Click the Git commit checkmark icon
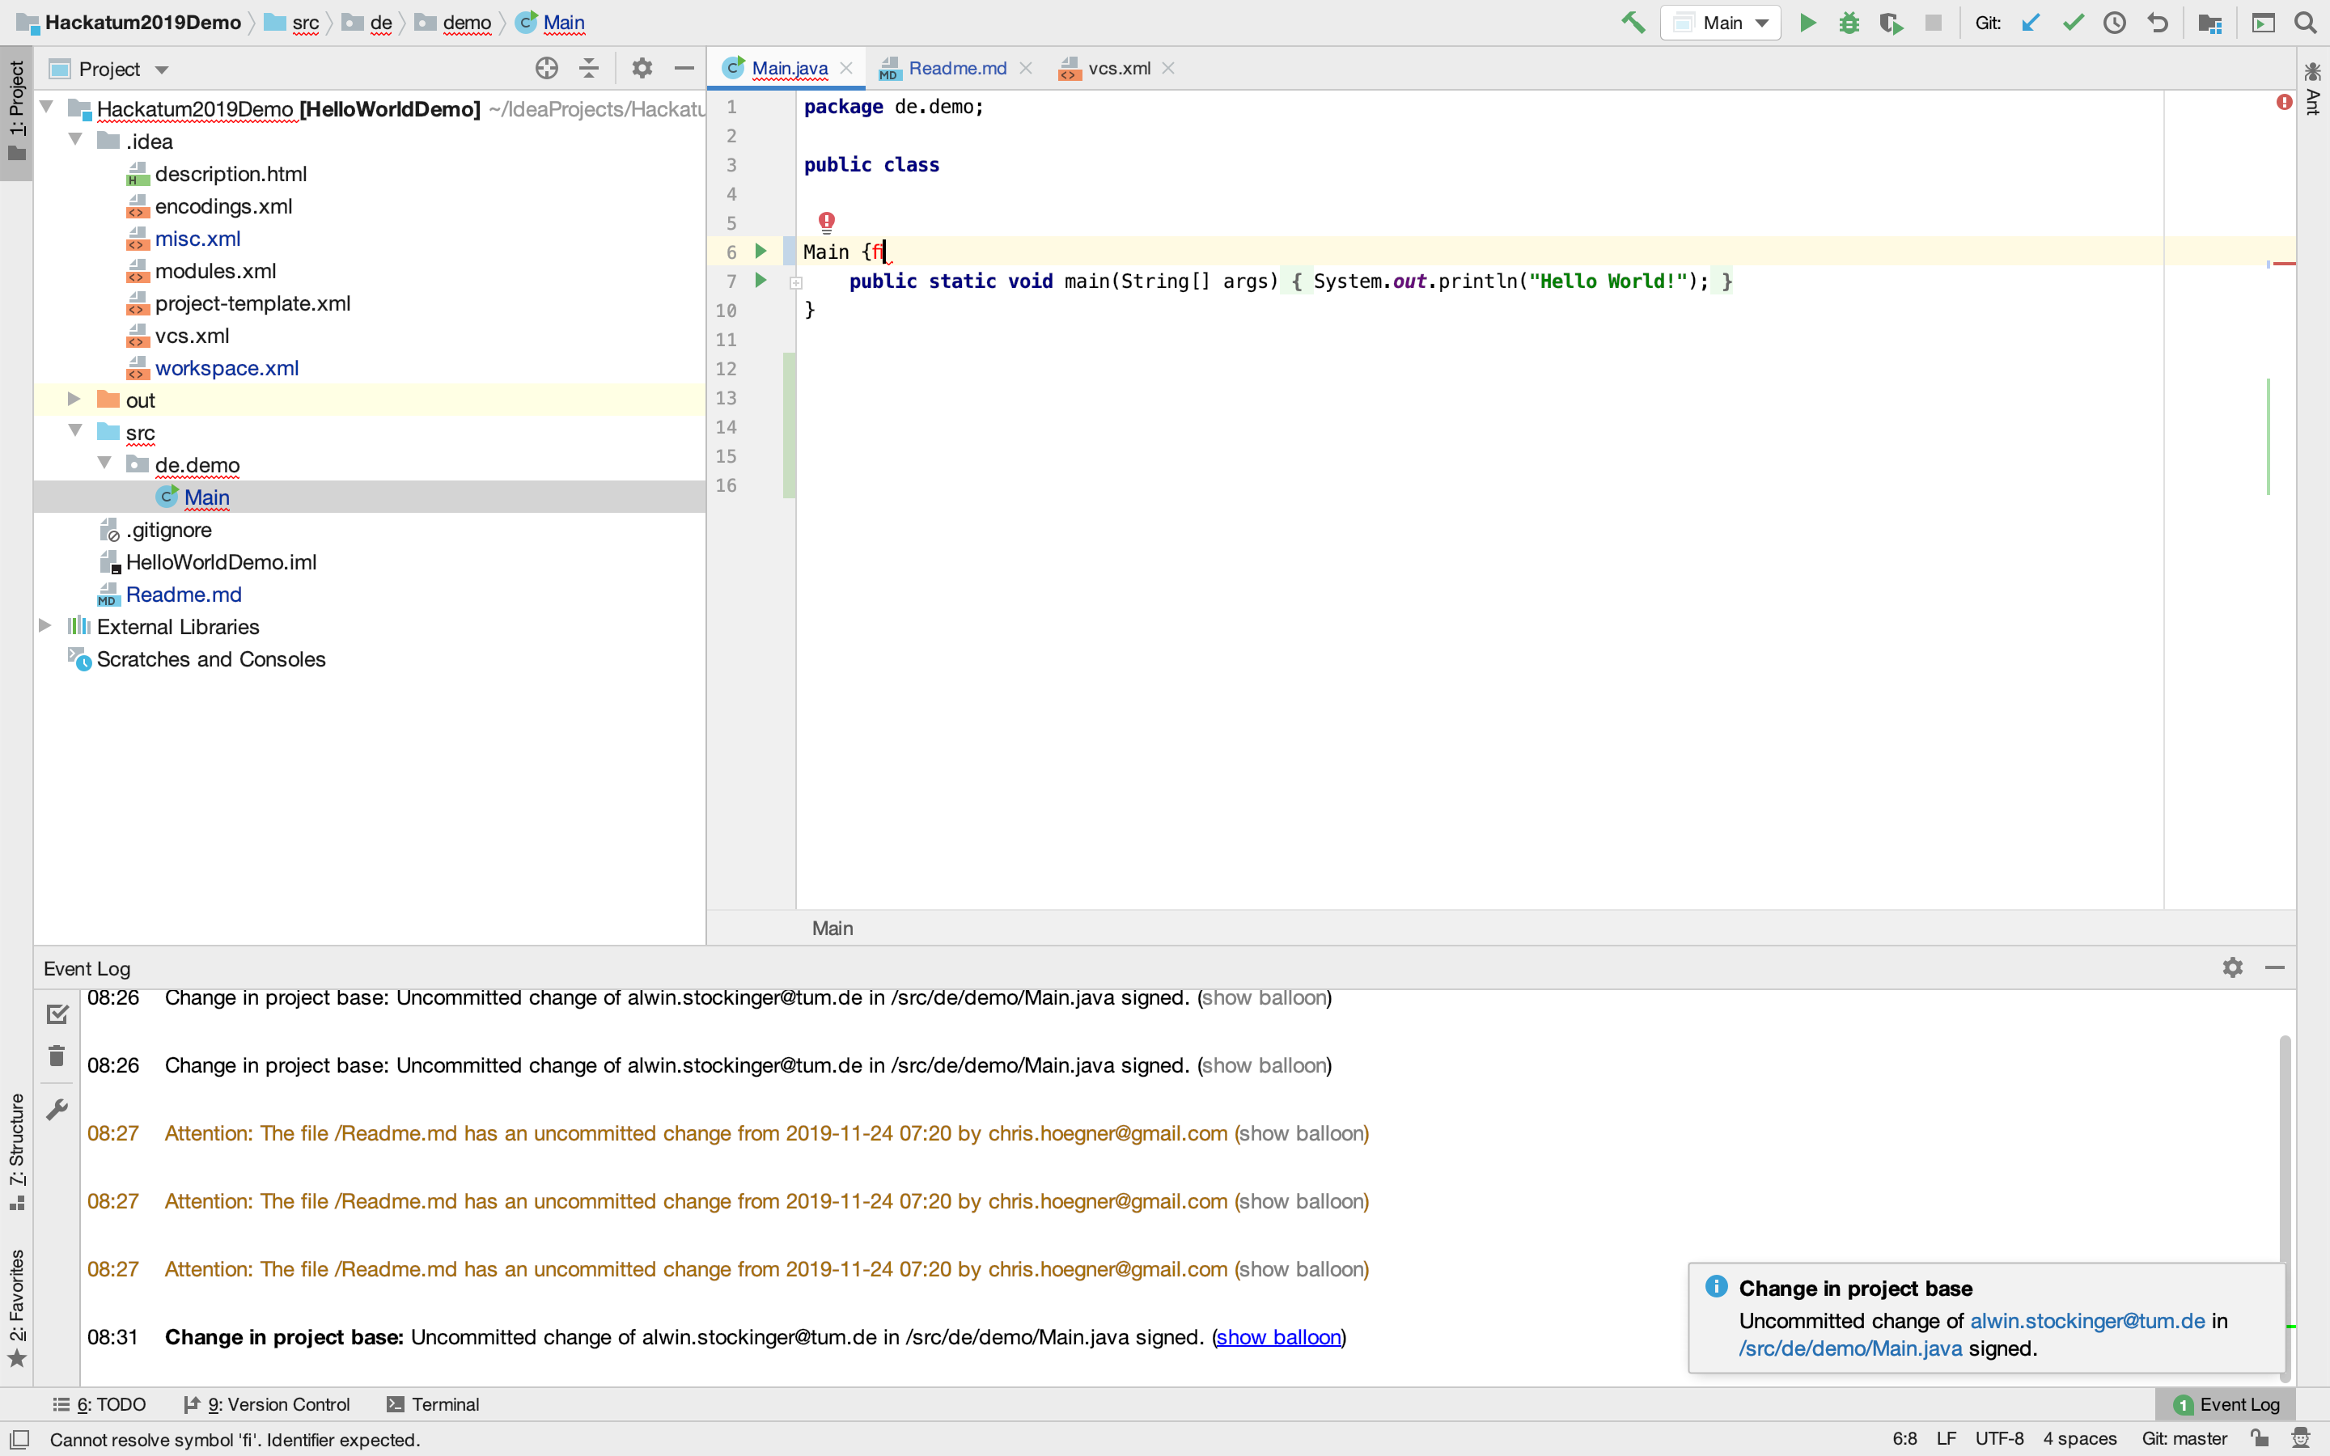 coord(2073,22)
